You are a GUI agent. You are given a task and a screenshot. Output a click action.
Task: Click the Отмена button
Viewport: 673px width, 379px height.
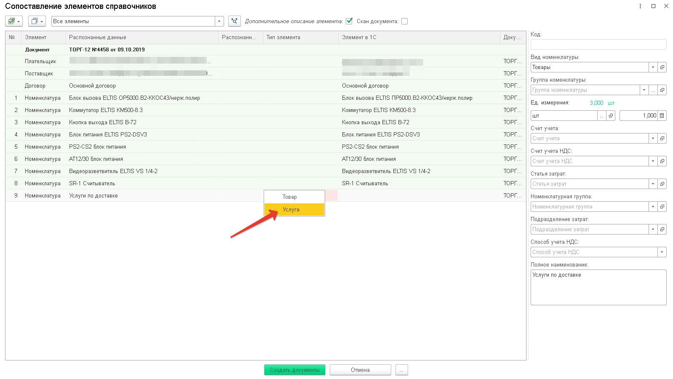361,370
